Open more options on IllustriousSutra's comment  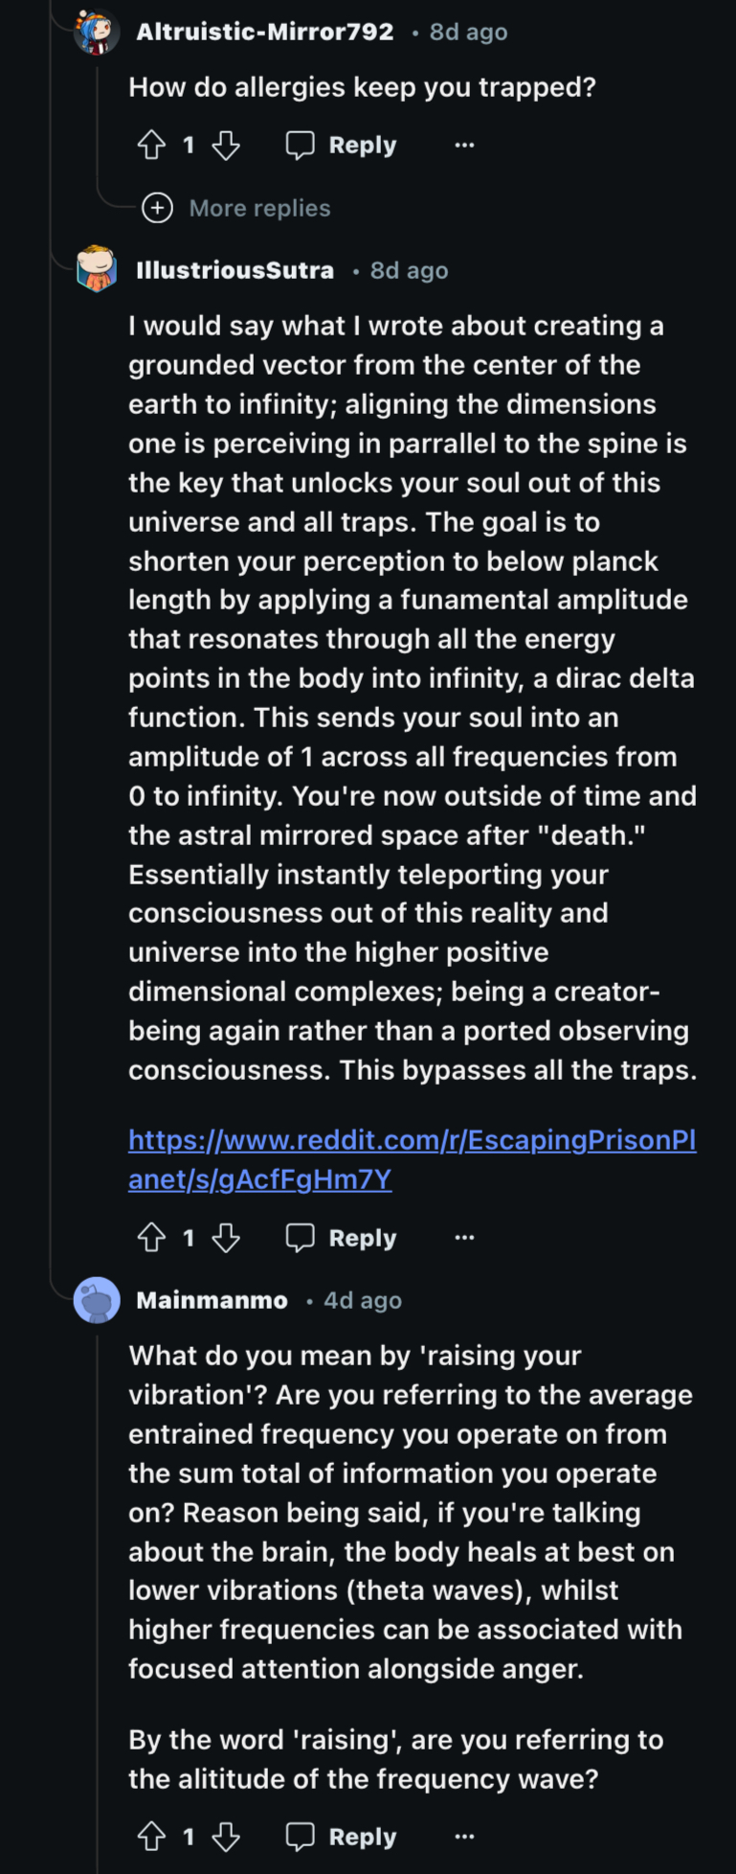464,1238
